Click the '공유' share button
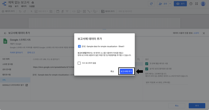This screenshot has width=209, height=110. click(163, 4)
